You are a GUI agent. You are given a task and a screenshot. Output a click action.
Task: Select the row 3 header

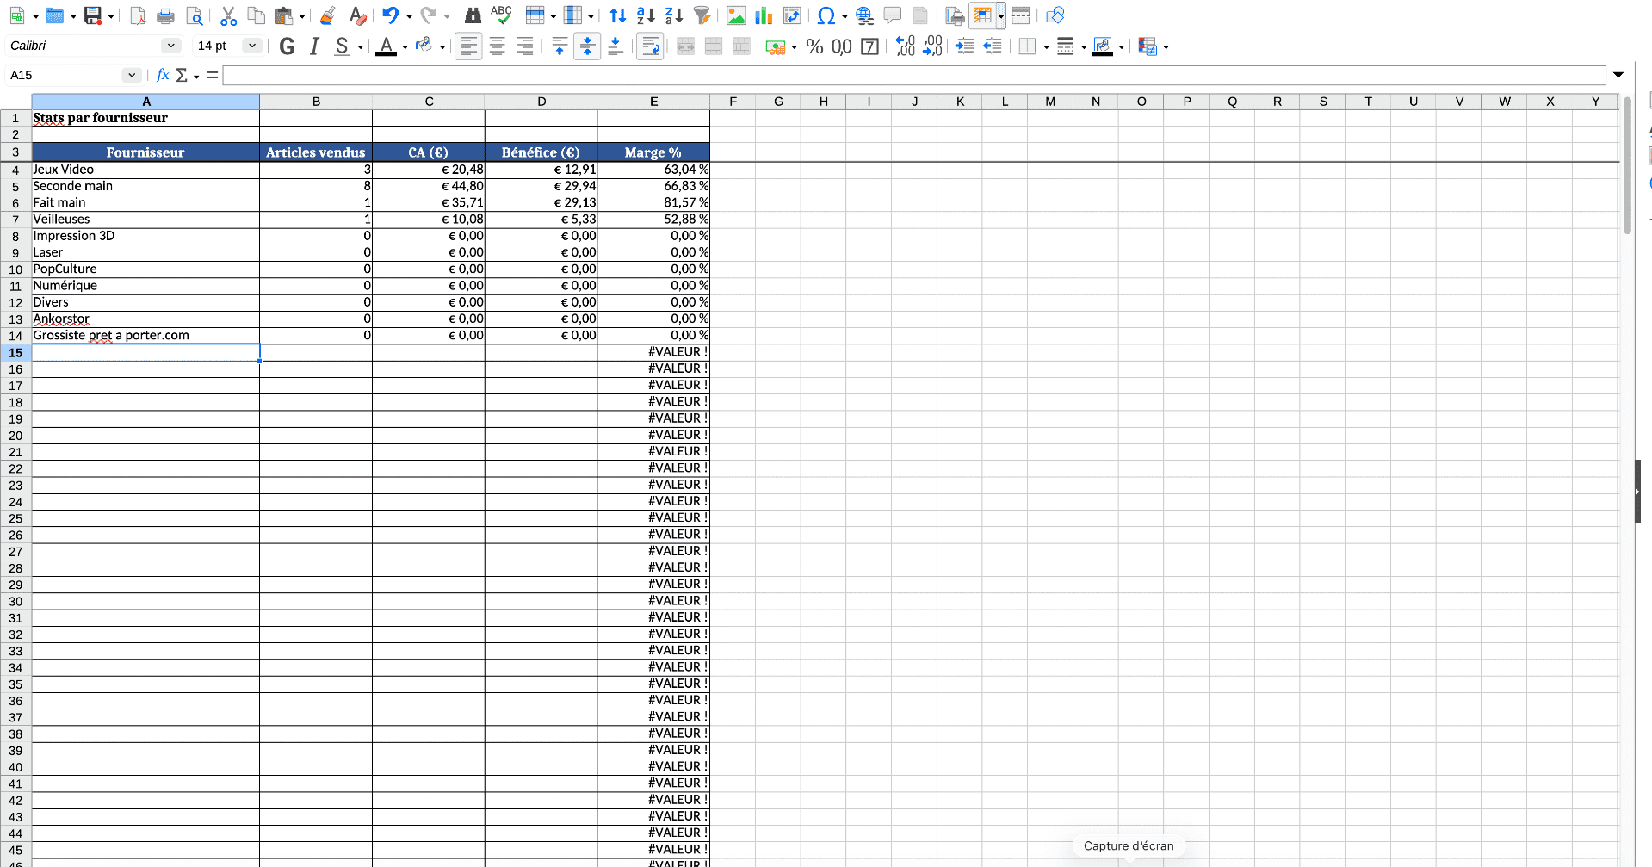pyautogui.click(x=15, y=152)
